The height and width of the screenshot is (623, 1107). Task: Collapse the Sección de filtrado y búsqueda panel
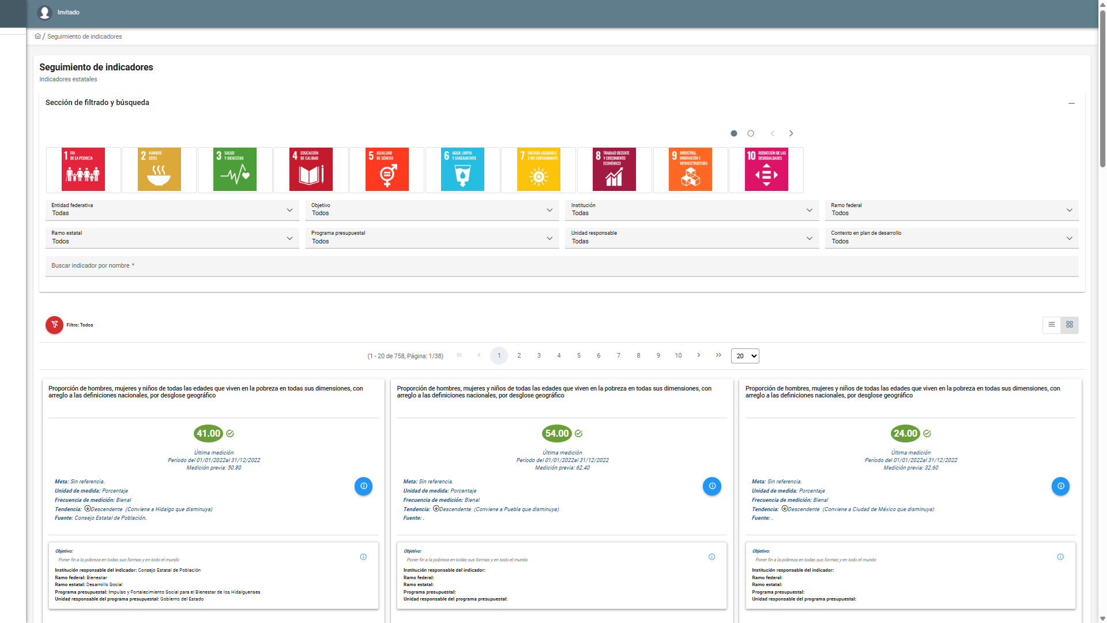tap(1071, 103)
